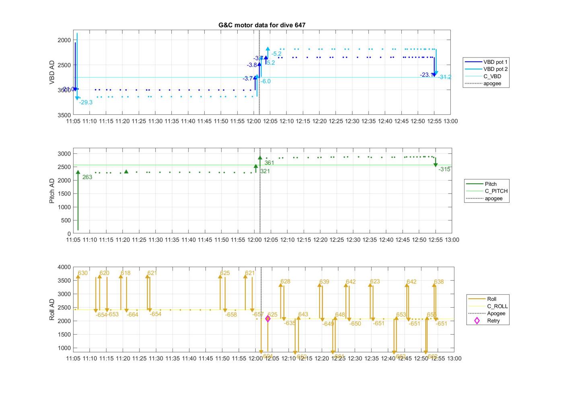Select 'apogee' entry in the Pitch legend

pyautogui.click(x=485, y=198)
